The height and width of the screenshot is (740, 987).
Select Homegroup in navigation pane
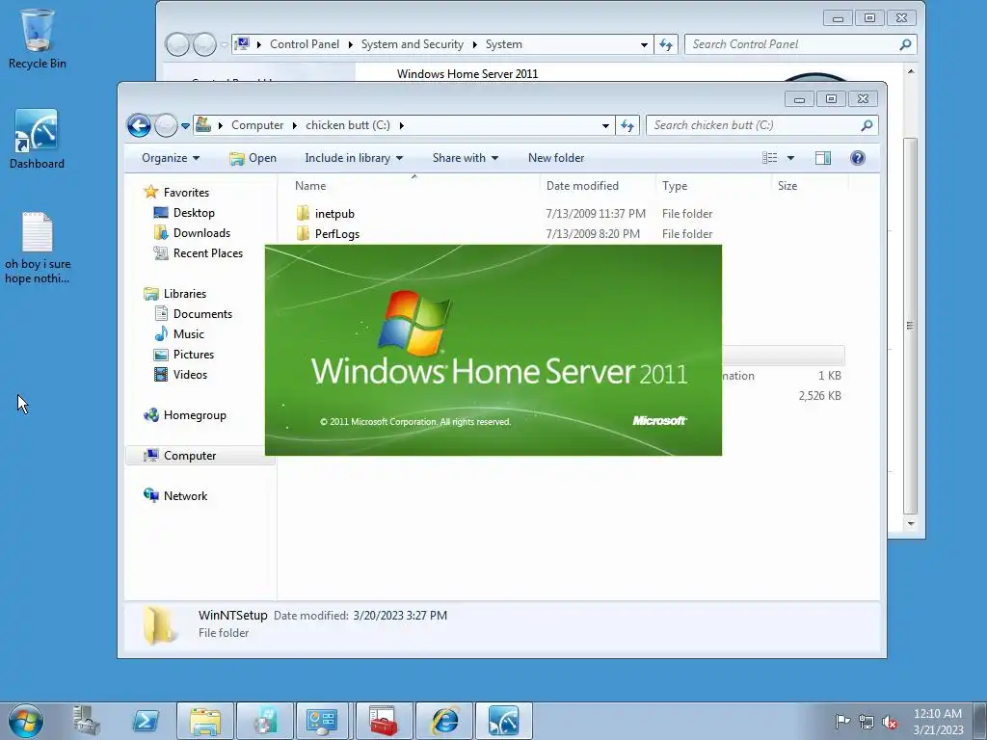(x=195, y=414)
